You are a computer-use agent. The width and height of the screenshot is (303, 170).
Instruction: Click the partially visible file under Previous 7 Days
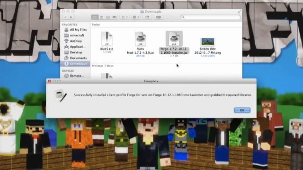pyautogui.click(x=107, y=76)
